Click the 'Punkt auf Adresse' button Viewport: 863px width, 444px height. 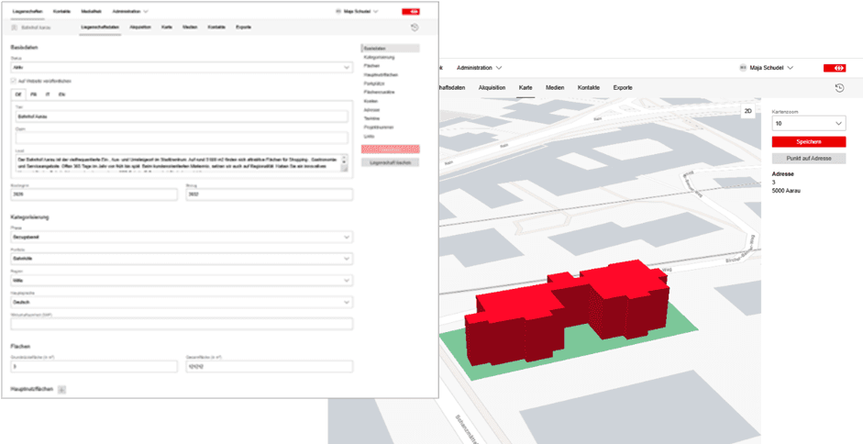click(x=808, y=158)
